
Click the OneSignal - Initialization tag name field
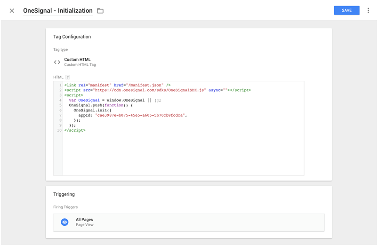[x=58, y=10]
